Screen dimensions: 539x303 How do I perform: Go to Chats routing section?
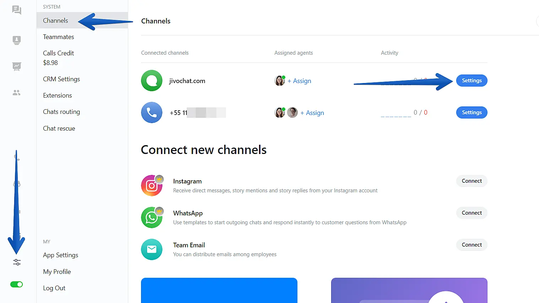point(61,112)
